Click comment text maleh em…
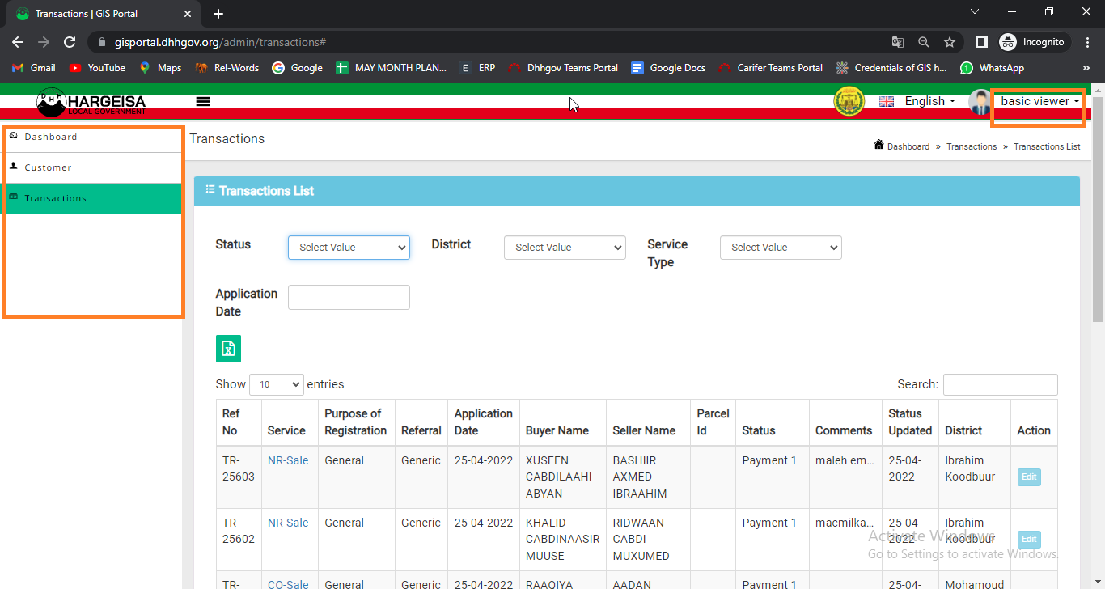 pyautogui.click(x=845, y=460)
